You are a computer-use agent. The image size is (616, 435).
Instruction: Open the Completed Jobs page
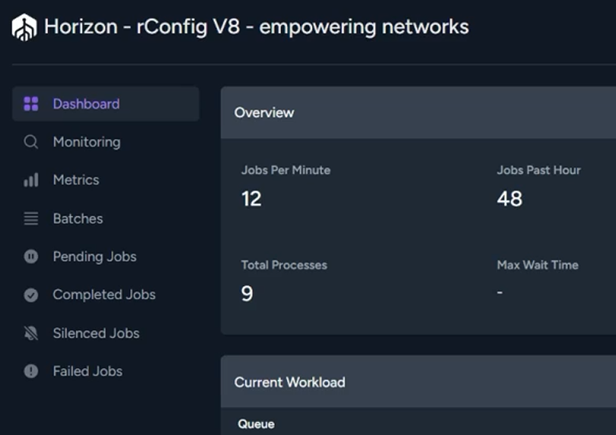pyautogui.click(x=106, y=295)
